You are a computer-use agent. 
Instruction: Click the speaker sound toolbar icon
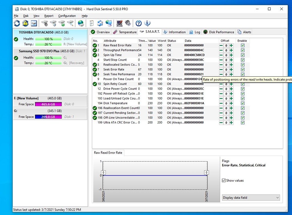click(x=128, y=23)
